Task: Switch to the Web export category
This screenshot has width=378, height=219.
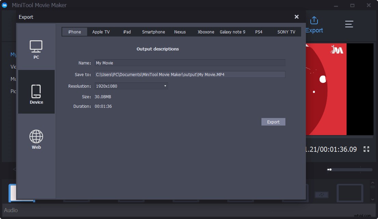Action: [36, 138]
